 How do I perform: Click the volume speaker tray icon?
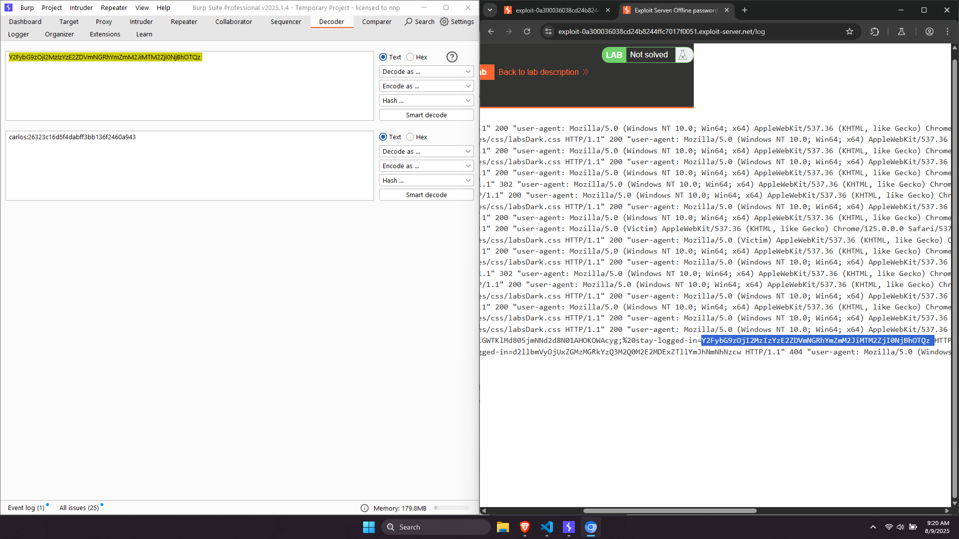900,527
